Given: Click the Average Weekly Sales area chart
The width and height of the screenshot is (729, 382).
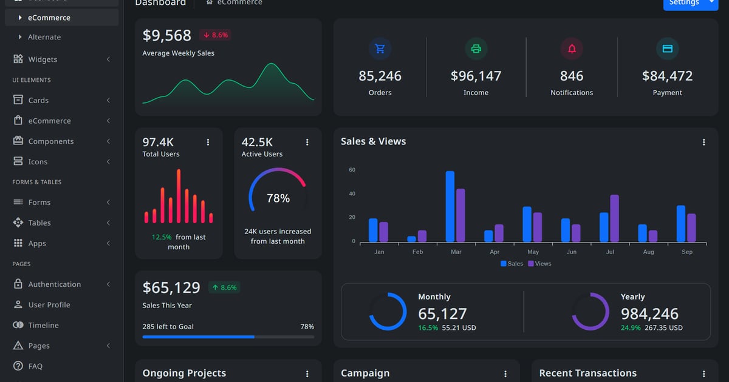Looking at the screenshot, I should 228,85.
